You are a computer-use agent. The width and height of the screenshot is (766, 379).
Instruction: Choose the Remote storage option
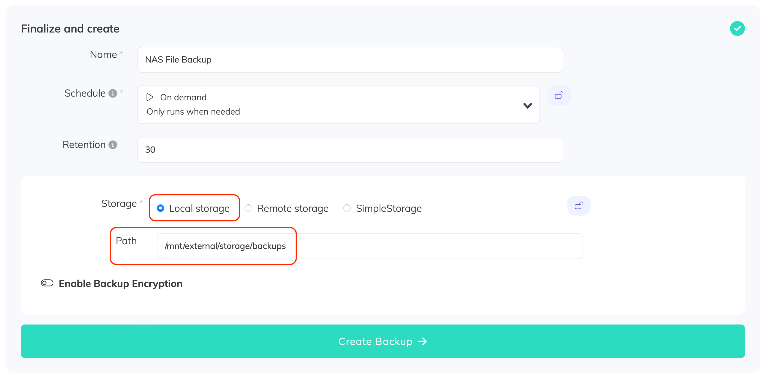click(x=249, y=208)
